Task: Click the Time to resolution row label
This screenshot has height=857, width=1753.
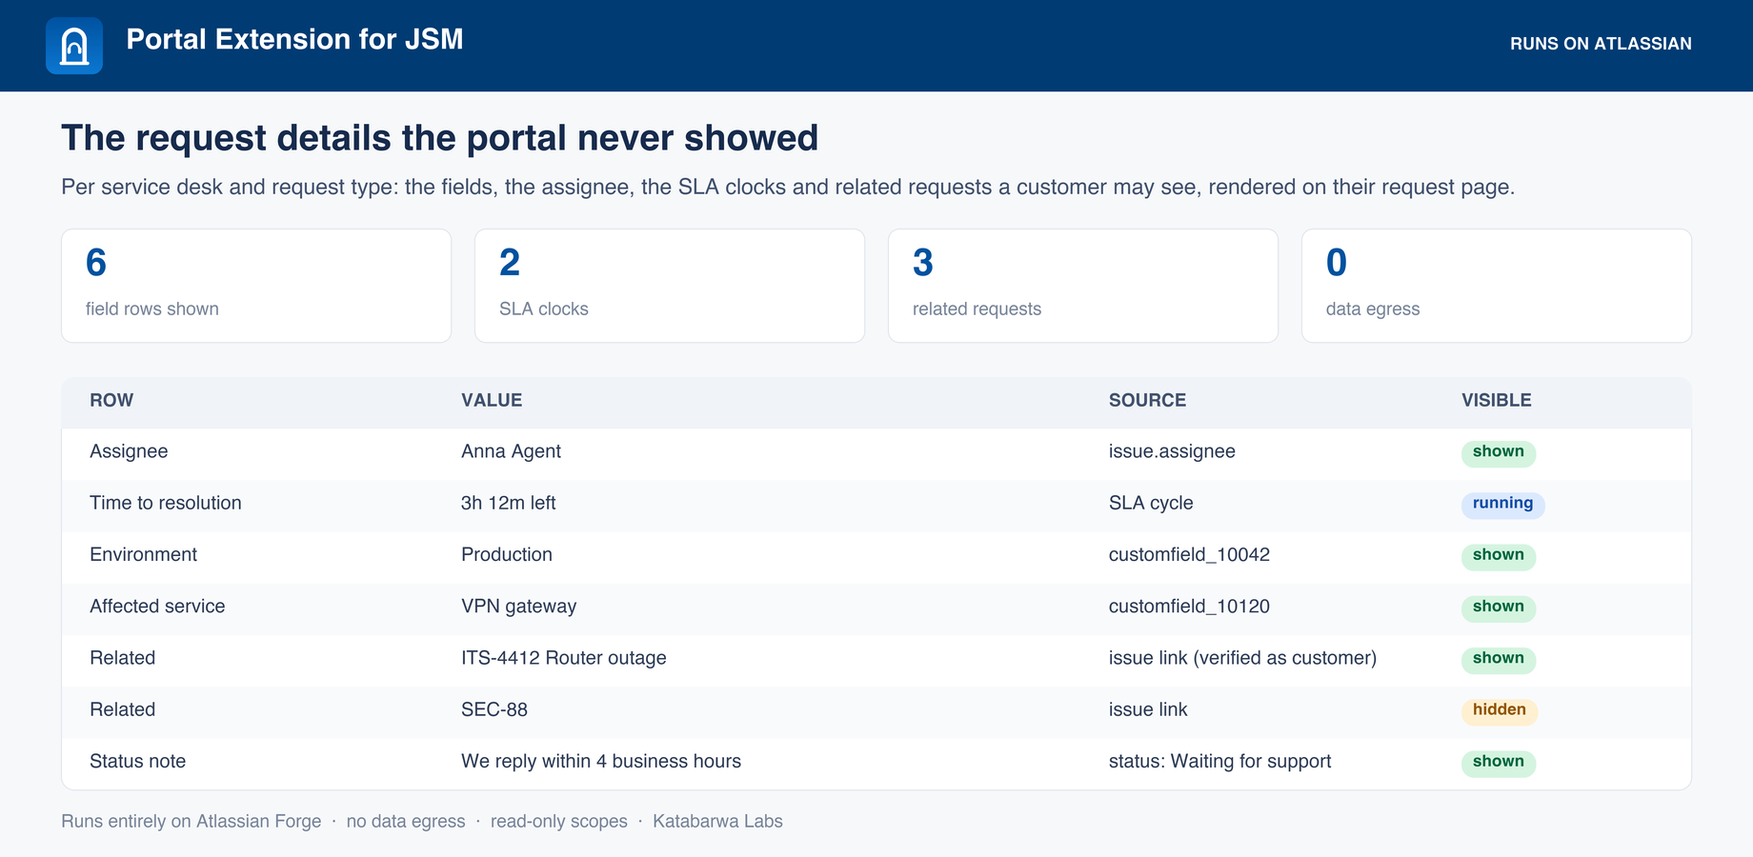Action: [x=166, y=503]
